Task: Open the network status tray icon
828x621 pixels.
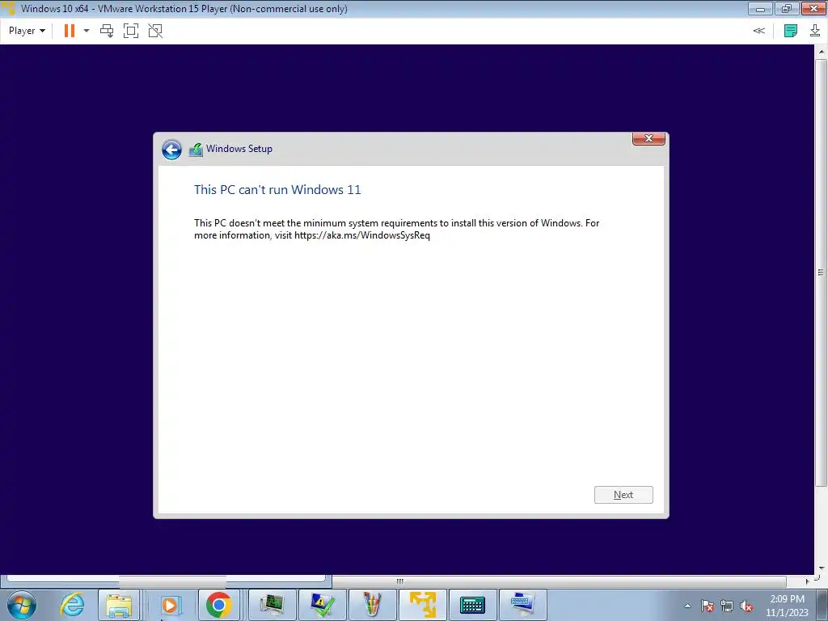Action: click(x=727, y=606)
